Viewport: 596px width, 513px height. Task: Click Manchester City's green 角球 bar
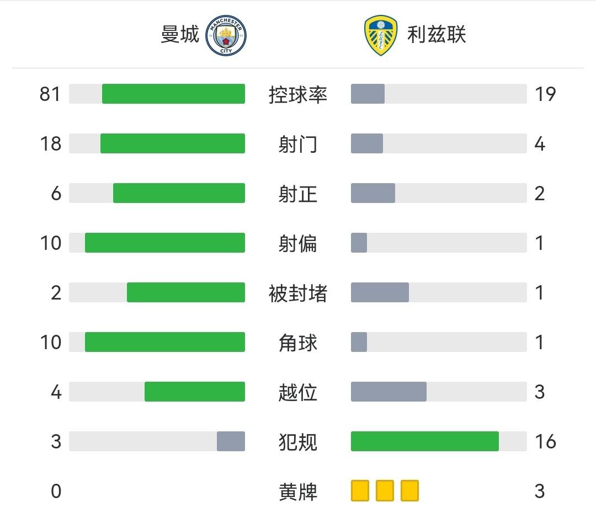click(164, 342)
